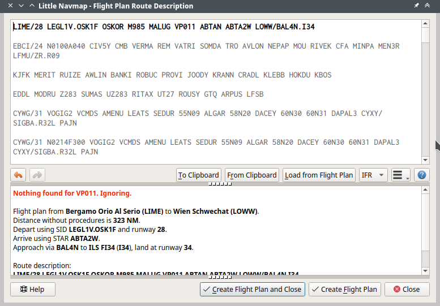Click the Create Flight Plan button
The image size is (440, 306).
(x=345, y=289)
